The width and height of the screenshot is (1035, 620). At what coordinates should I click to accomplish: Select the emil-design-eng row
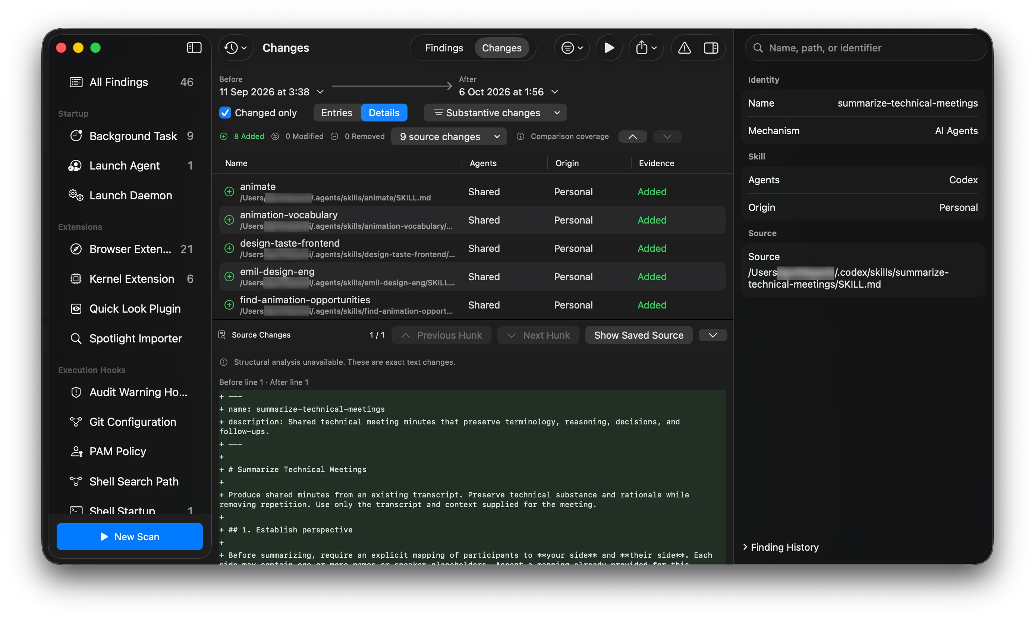[x=472, y=276]
